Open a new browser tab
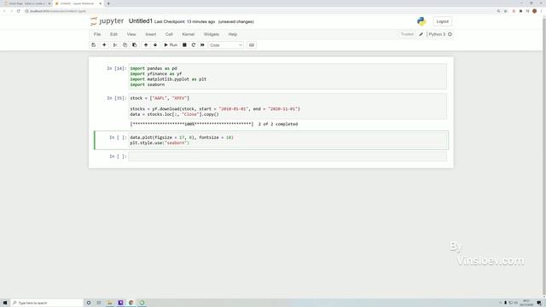The width and height of the screenshot is (546, 307). point(108,3)
